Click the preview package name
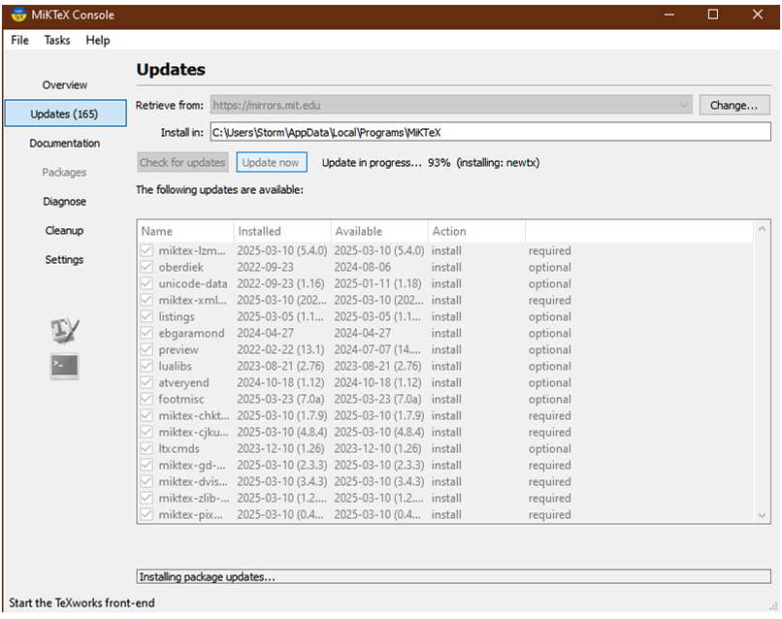The width and height of the screenshot is (782, 619). (x=179, y=349)
